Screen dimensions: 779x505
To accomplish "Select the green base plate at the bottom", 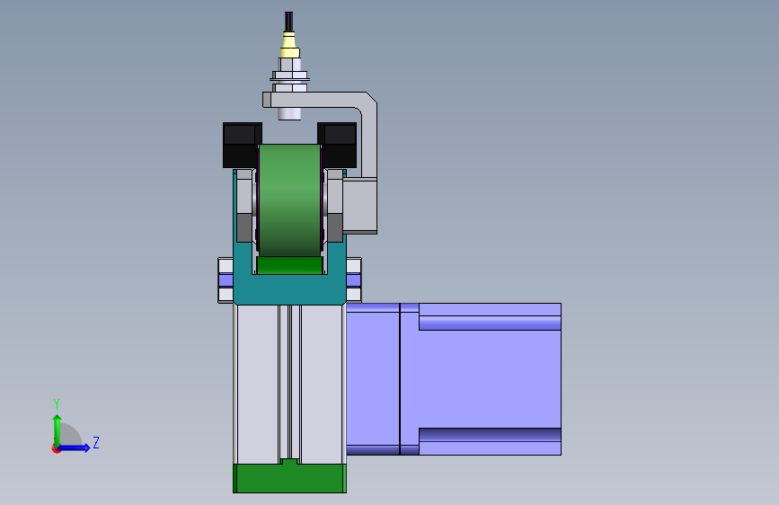I will click(289, 478).
